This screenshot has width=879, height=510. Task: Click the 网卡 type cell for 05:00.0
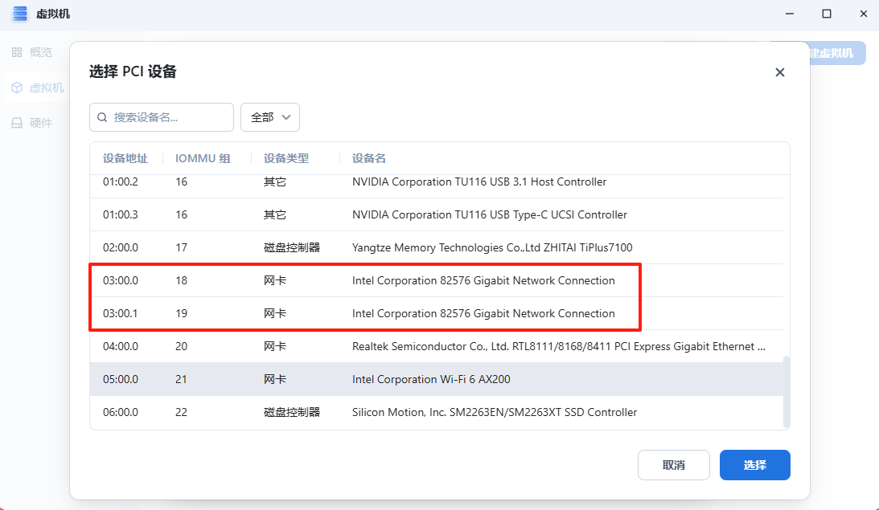click(x=275, y=380)
